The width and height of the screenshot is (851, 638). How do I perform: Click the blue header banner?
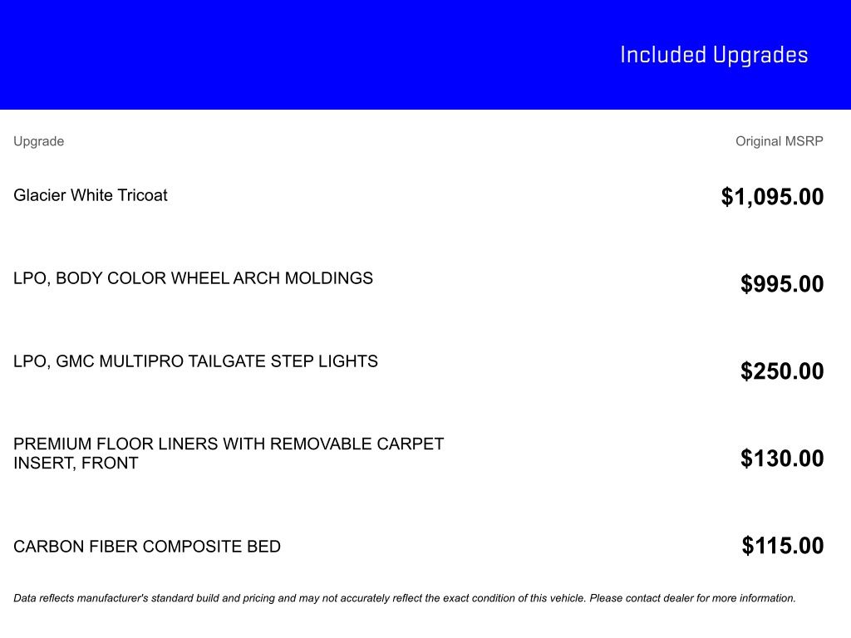[x=425, y=54]
